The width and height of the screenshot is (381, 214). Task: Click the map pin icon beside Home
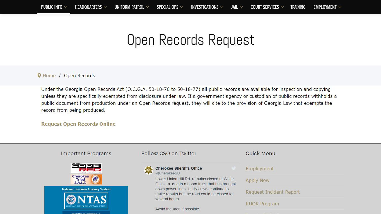click(x=39, y=76)
